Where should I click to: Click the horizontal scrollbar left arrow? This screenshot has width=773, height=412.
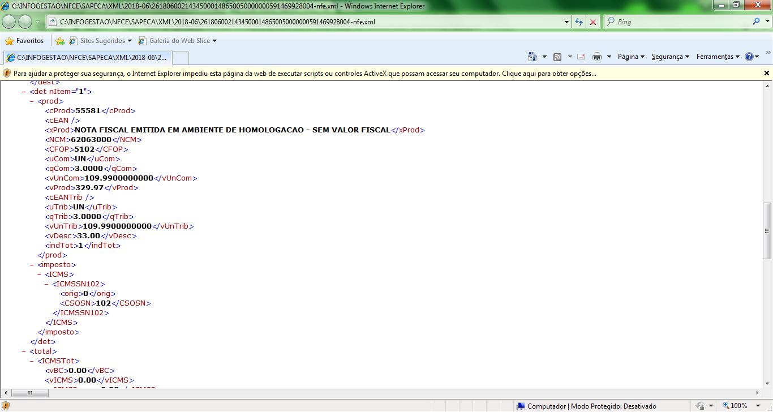[5, 393]
